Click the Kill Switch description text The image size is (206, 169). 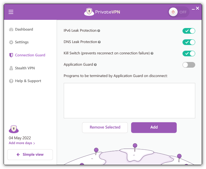point(107,53)
